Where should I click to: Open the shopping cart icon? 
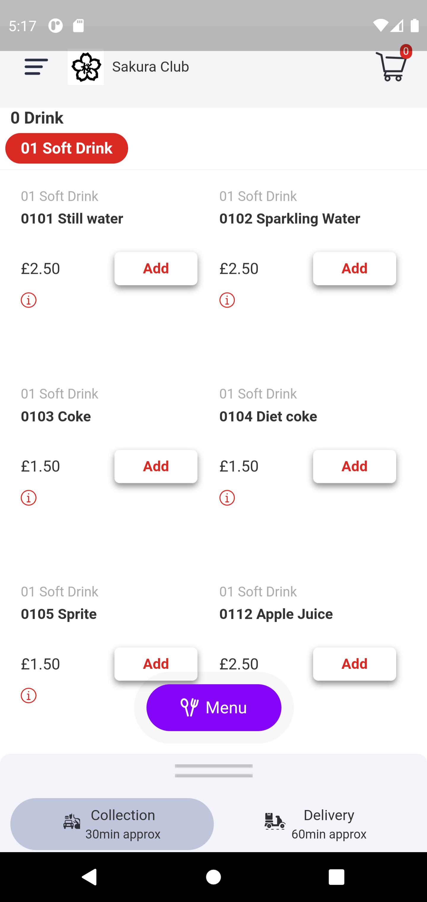click(x=392, y=66)
